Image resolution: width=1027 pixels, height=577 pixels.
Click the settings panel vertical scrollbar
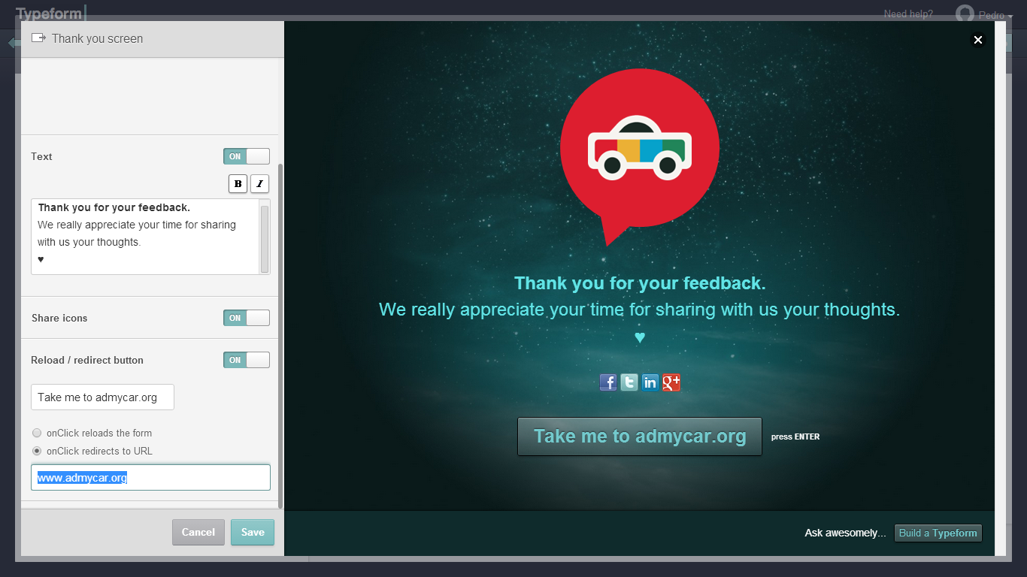click(280, 336)
